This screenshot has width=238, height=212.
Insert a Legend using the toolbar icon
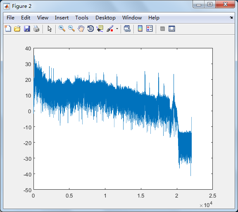click(149, 29)
